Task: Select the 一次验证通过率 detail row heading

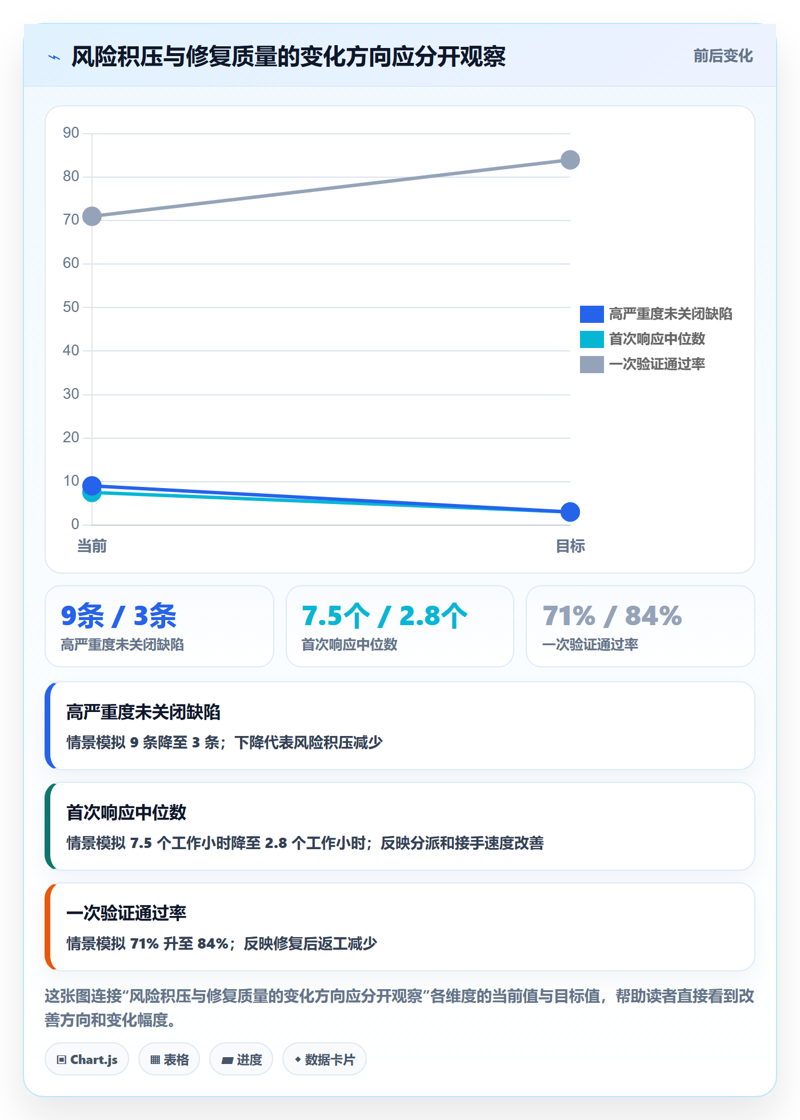Action: click(x=126, y=913)
